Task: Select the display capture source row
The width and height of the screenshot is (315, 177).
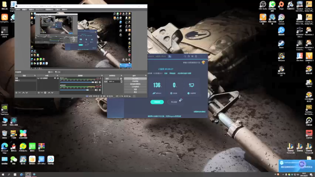Action: 48,78
